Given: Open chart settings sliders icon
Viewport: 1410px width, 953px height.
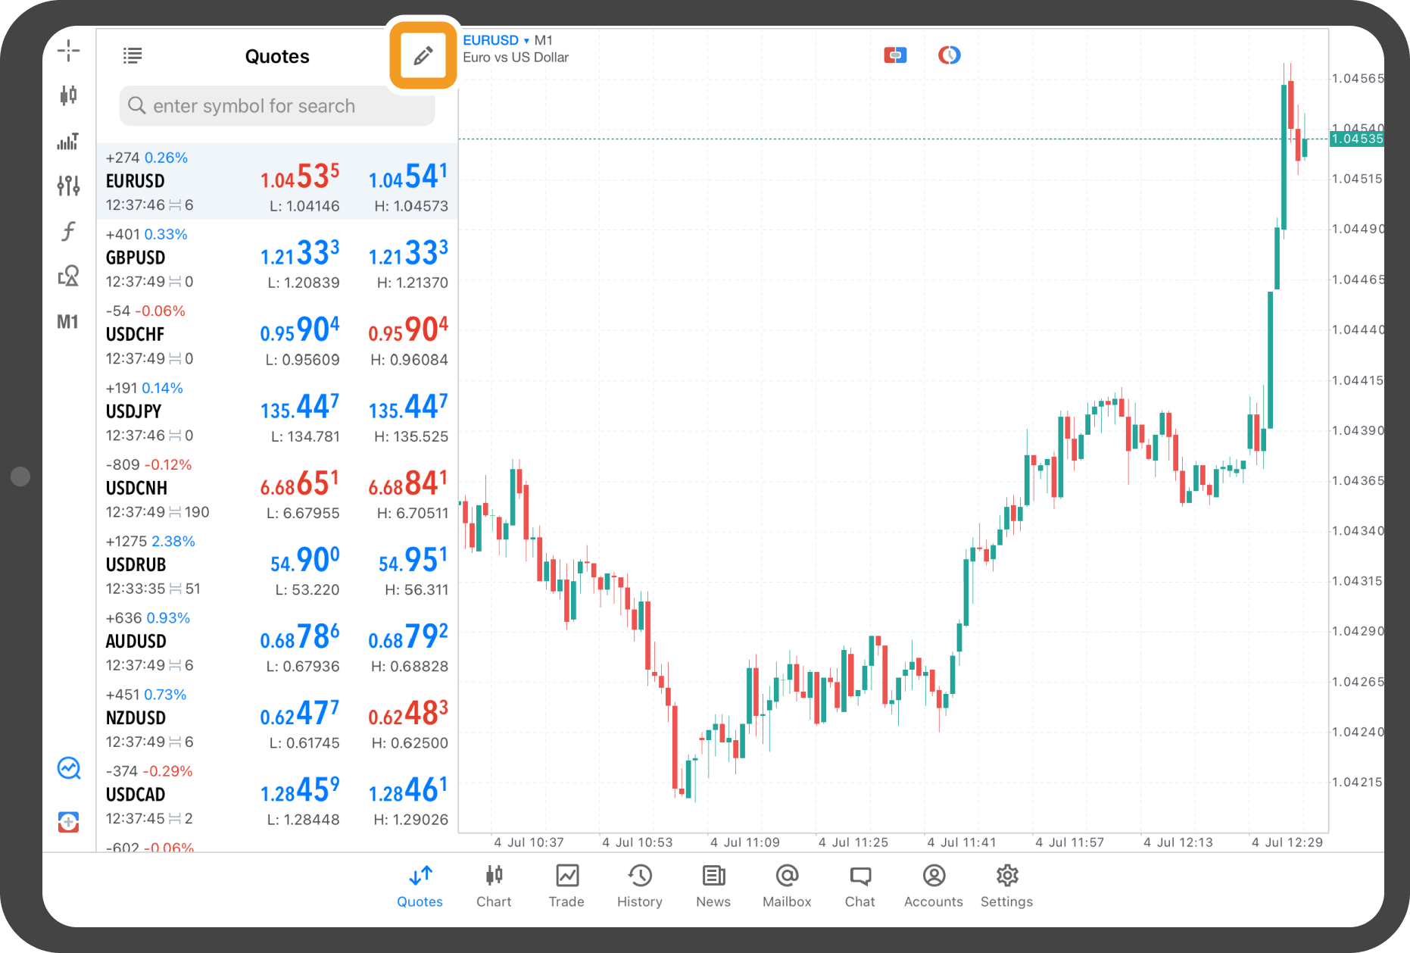Looking at the screenshot, I should click(68, 185).
